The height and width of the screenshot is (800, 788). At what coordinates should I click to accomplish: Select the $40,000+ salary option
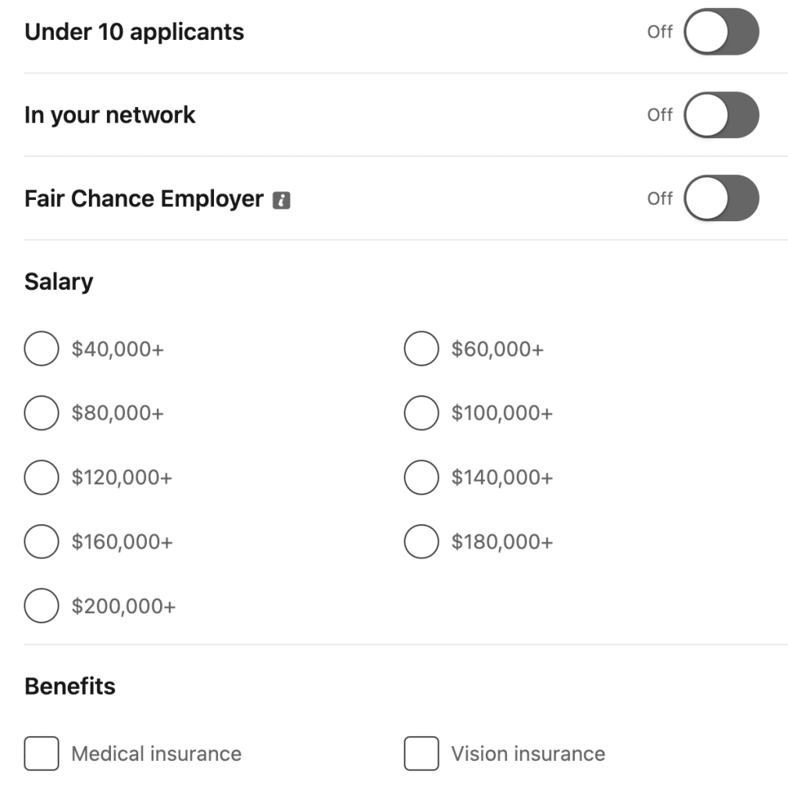[x=41, y=348]
